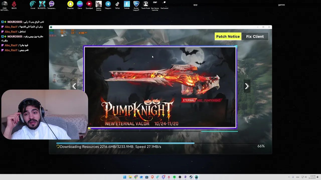The width and height of the screenshot is (321, 180).
Task: Open Discord from the taskbar
Action: (163, 177)
